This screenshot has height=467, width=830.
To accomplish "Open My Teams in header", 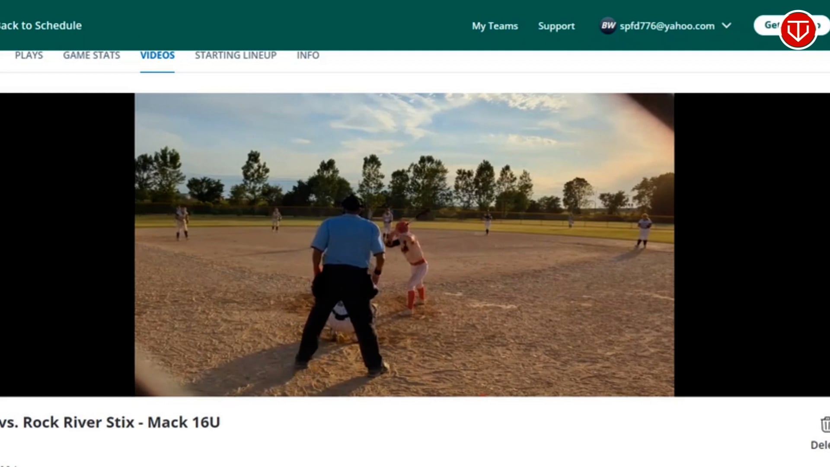I will click(495, 26).
